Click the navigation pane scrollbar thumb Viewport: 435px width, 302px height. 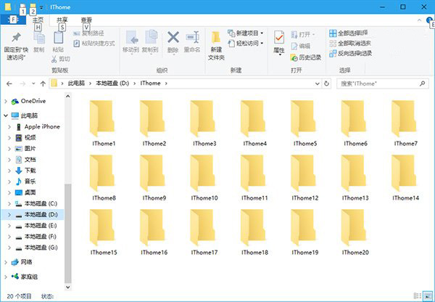click(x=68, y=233)
